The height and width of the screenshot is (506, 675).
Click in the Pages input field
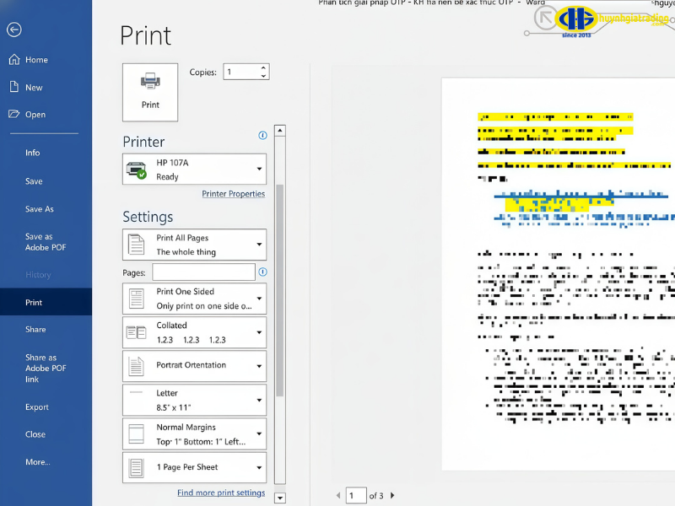[203, 272]
